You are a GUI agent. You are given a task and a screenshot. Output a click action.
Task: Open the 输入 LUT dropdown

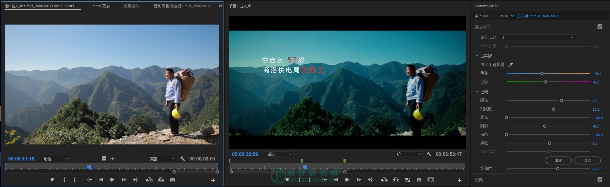[537, 37]
